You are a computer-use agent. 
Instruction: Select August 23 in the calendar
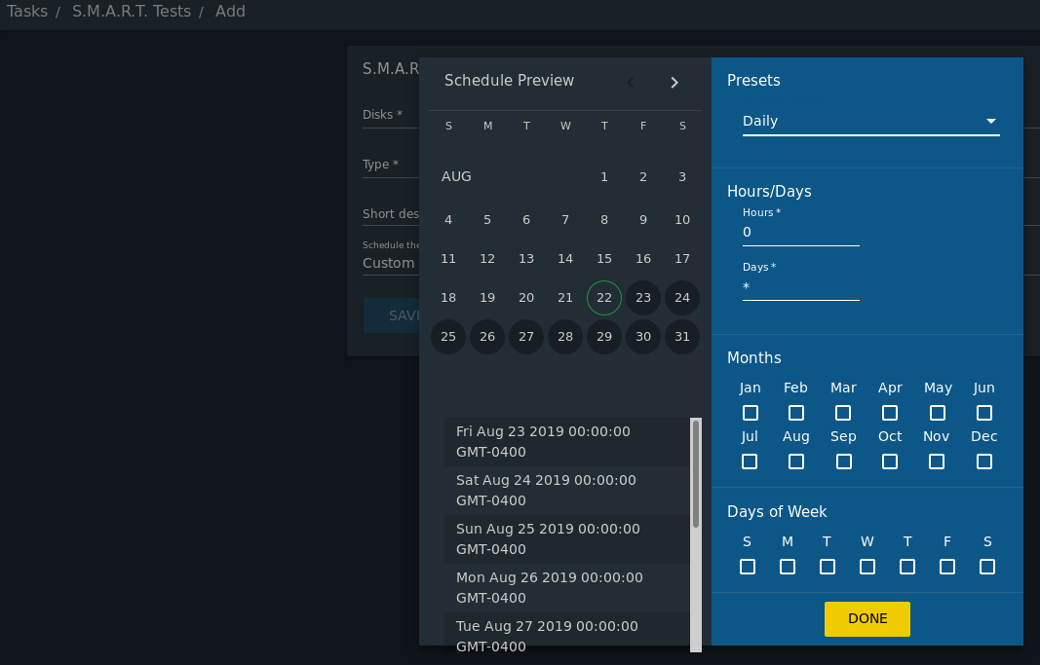(642, 297)
